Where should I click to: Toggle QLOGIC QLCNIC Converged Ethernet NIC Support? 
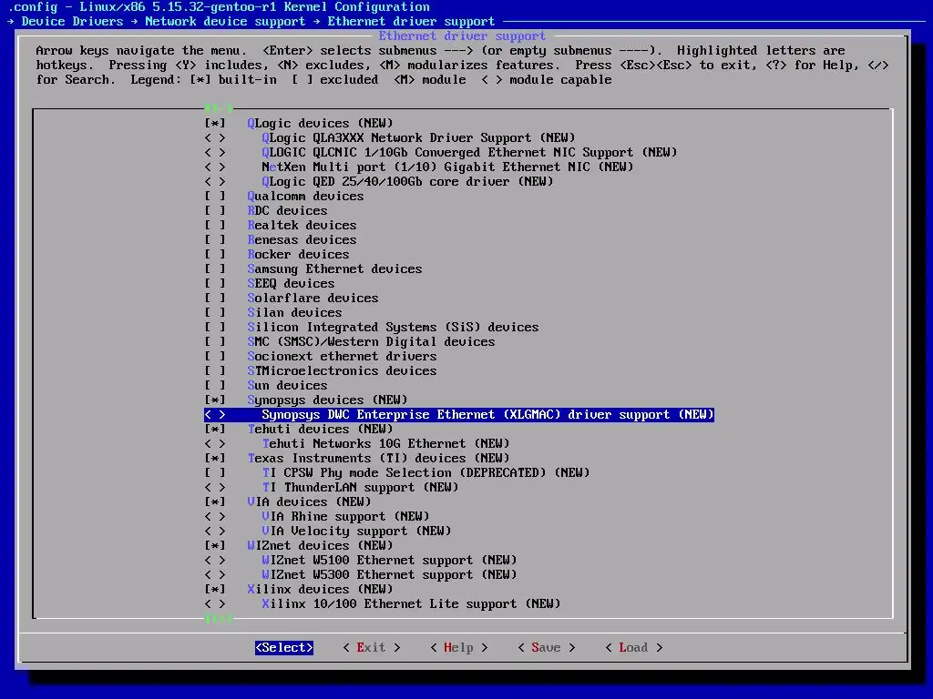215,153
